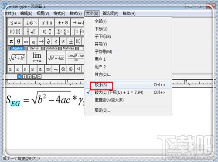Open the relational symbols palette (≤≠≈)
Screen dimensions: 218x162
tap(15, 23)
